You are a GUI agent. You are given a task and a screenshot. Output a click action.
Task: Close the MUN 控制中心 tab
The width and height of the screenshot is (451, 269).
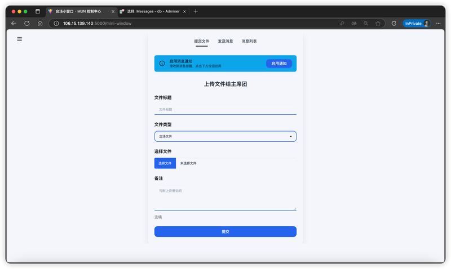[x=113, y=11]
